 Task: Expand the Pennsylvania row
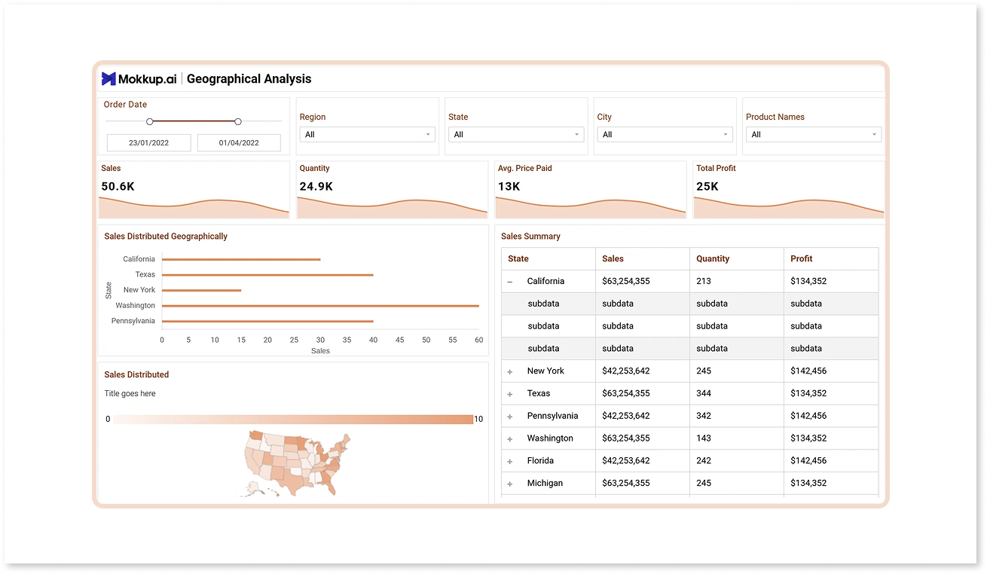coord(510,417)
